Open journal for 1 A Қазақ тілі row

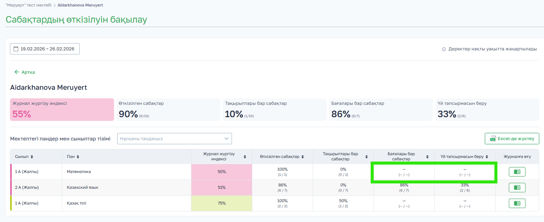click(517, 203)
